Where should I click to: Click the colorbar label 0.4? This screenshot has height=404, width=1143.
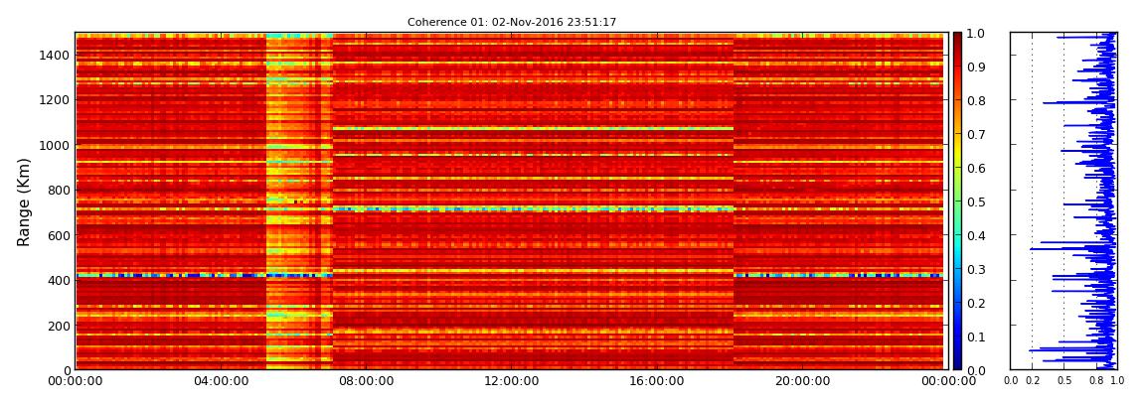pos(975,235)
